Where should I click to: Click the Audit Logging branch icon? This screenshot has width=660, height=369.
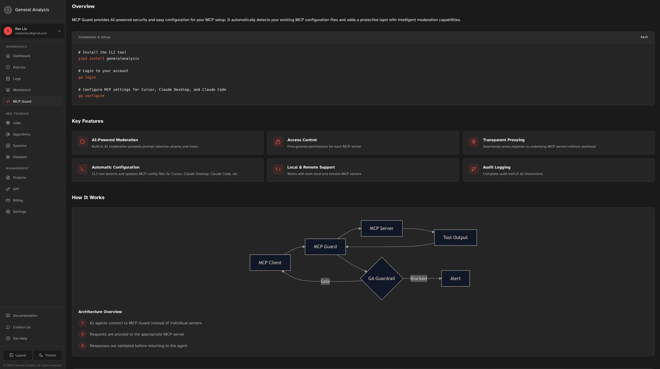point(474,169)
